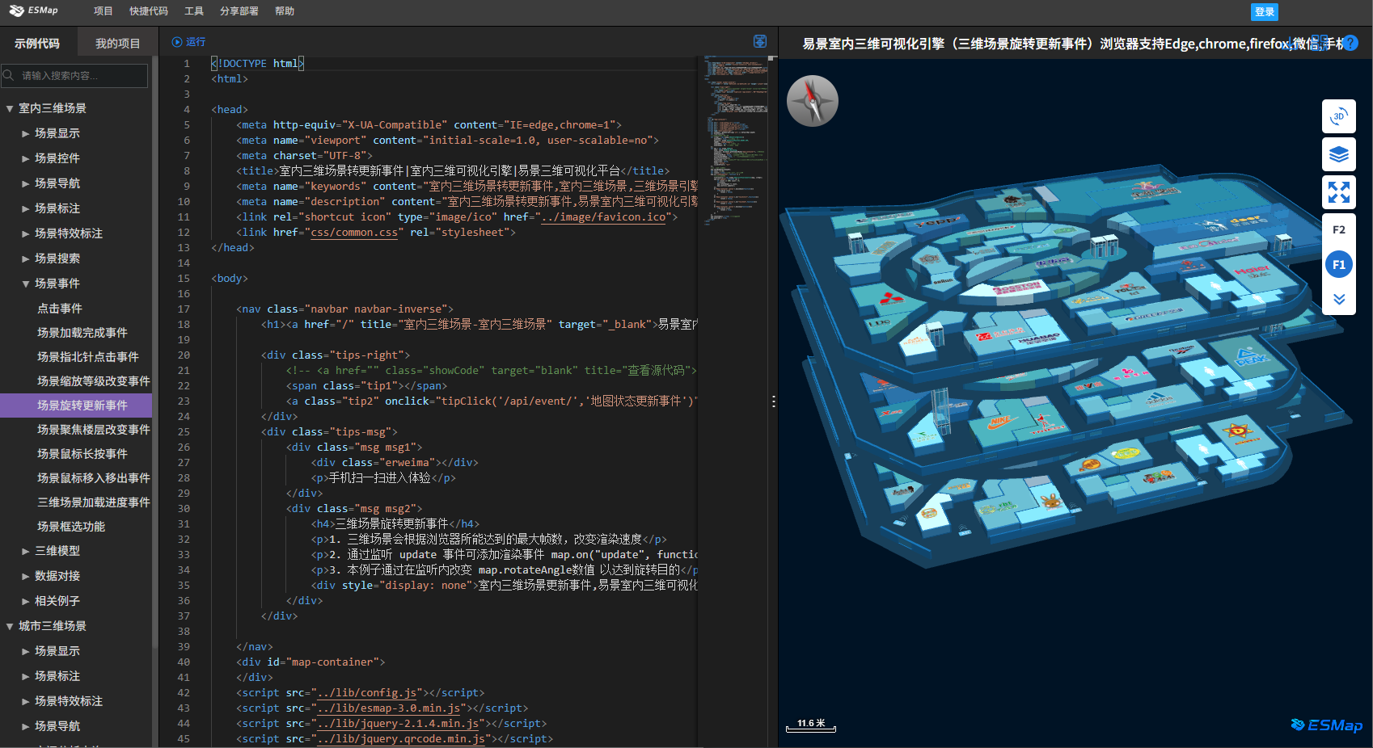Expand the indoor 场景特效标注 node

click(26, 233)
